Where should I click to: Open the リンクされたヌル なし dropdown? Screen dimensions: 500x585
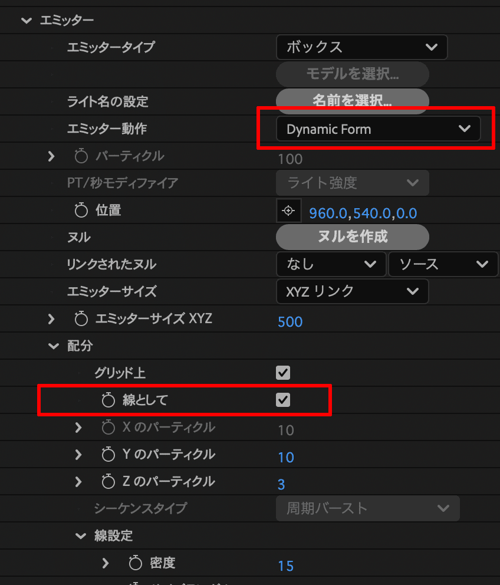tap(331, 264)
